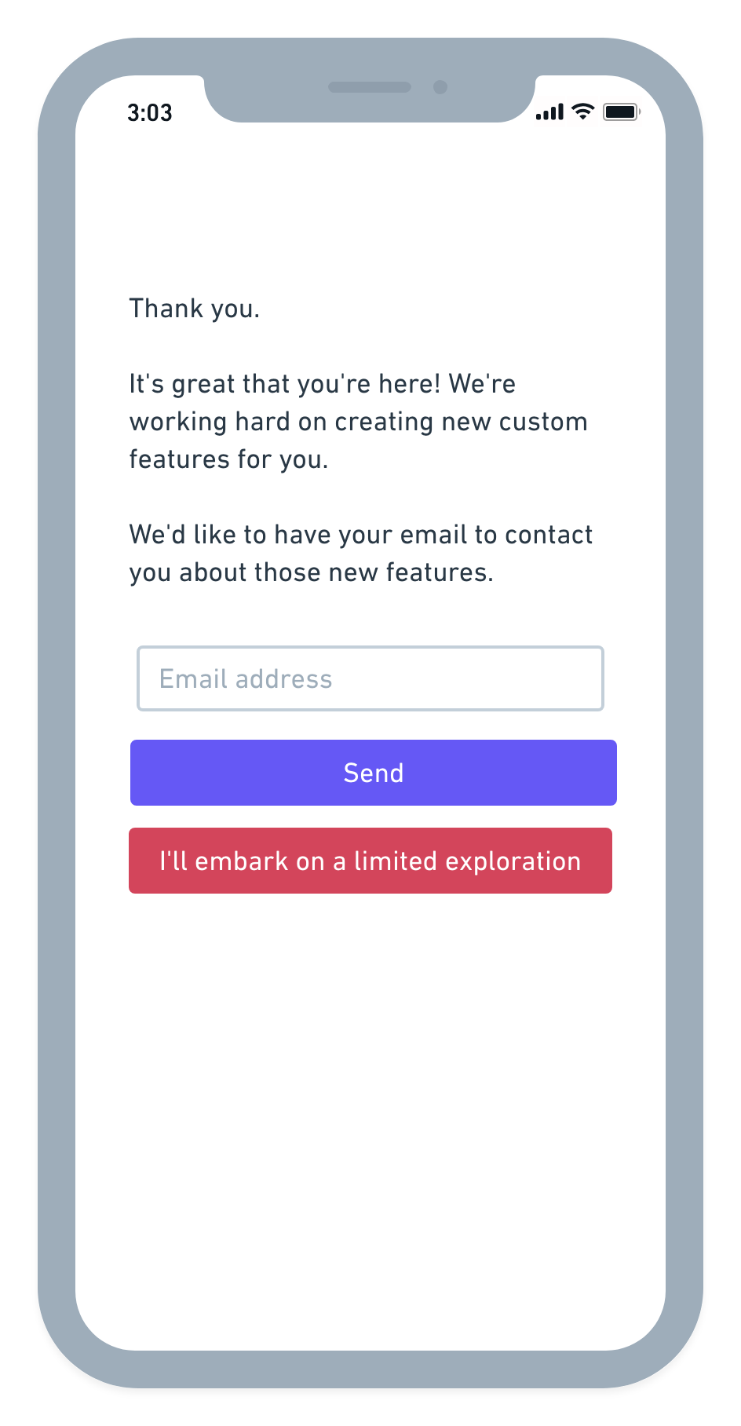Click the white "Send" label text
Screen dimensions: 741x1426
(x=374, y=773)
